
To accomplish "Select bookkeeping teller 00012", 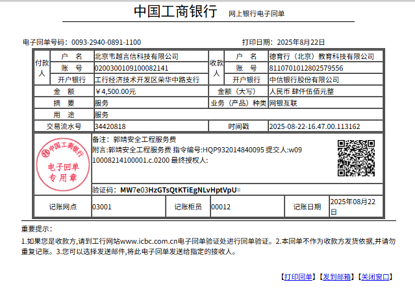I will coord(221,207).
